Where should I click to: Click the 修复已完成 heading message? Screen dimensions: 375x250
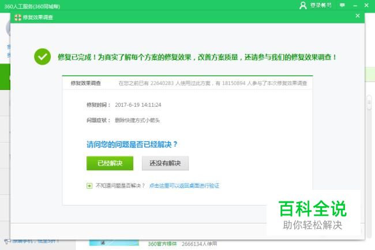[197, 57]
